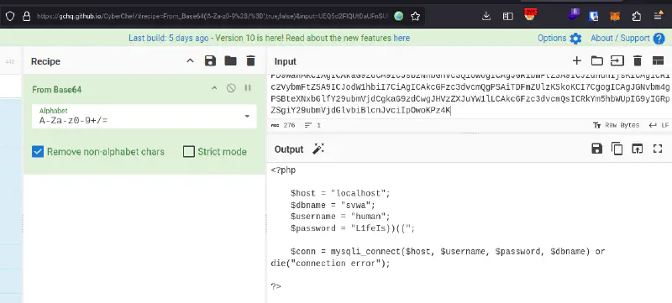The width and height of the screenshot is (672, 303).
Task: Open tracking protection shield icon
Action: tap(10, 16)
